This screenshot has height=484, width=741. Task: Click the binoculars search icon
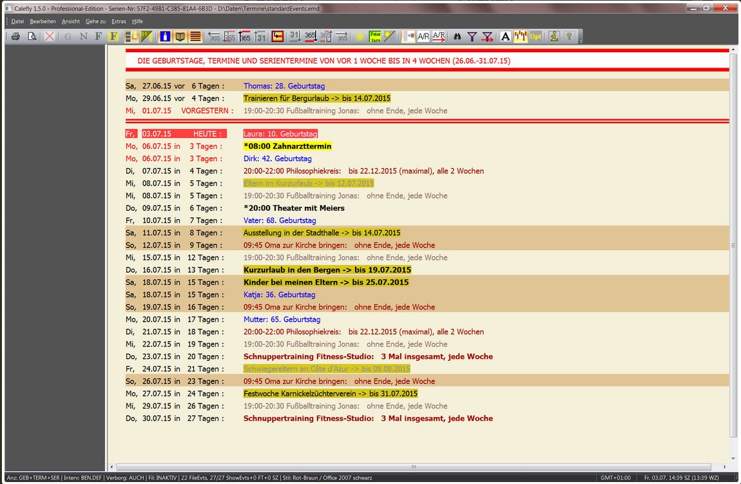(x=457, y=37)
